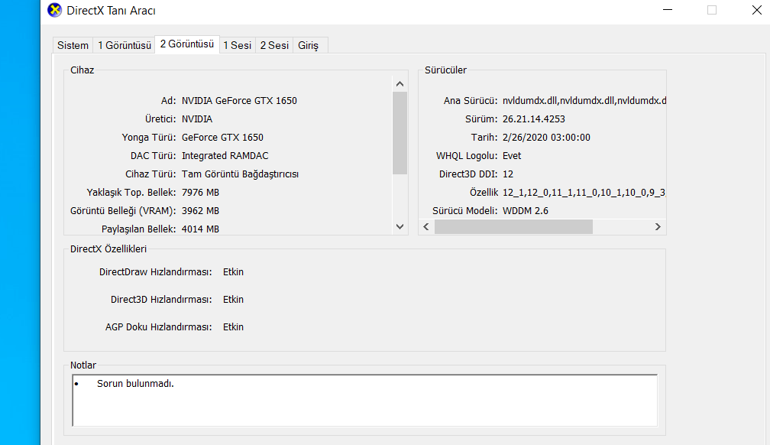Image resolution: width=770 pixels, height=445 pixels.
Task: Open the 1 Sesi tab
Action: 237,45
